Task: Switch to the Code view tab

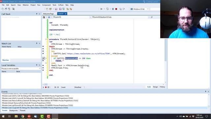Action: 149,87
